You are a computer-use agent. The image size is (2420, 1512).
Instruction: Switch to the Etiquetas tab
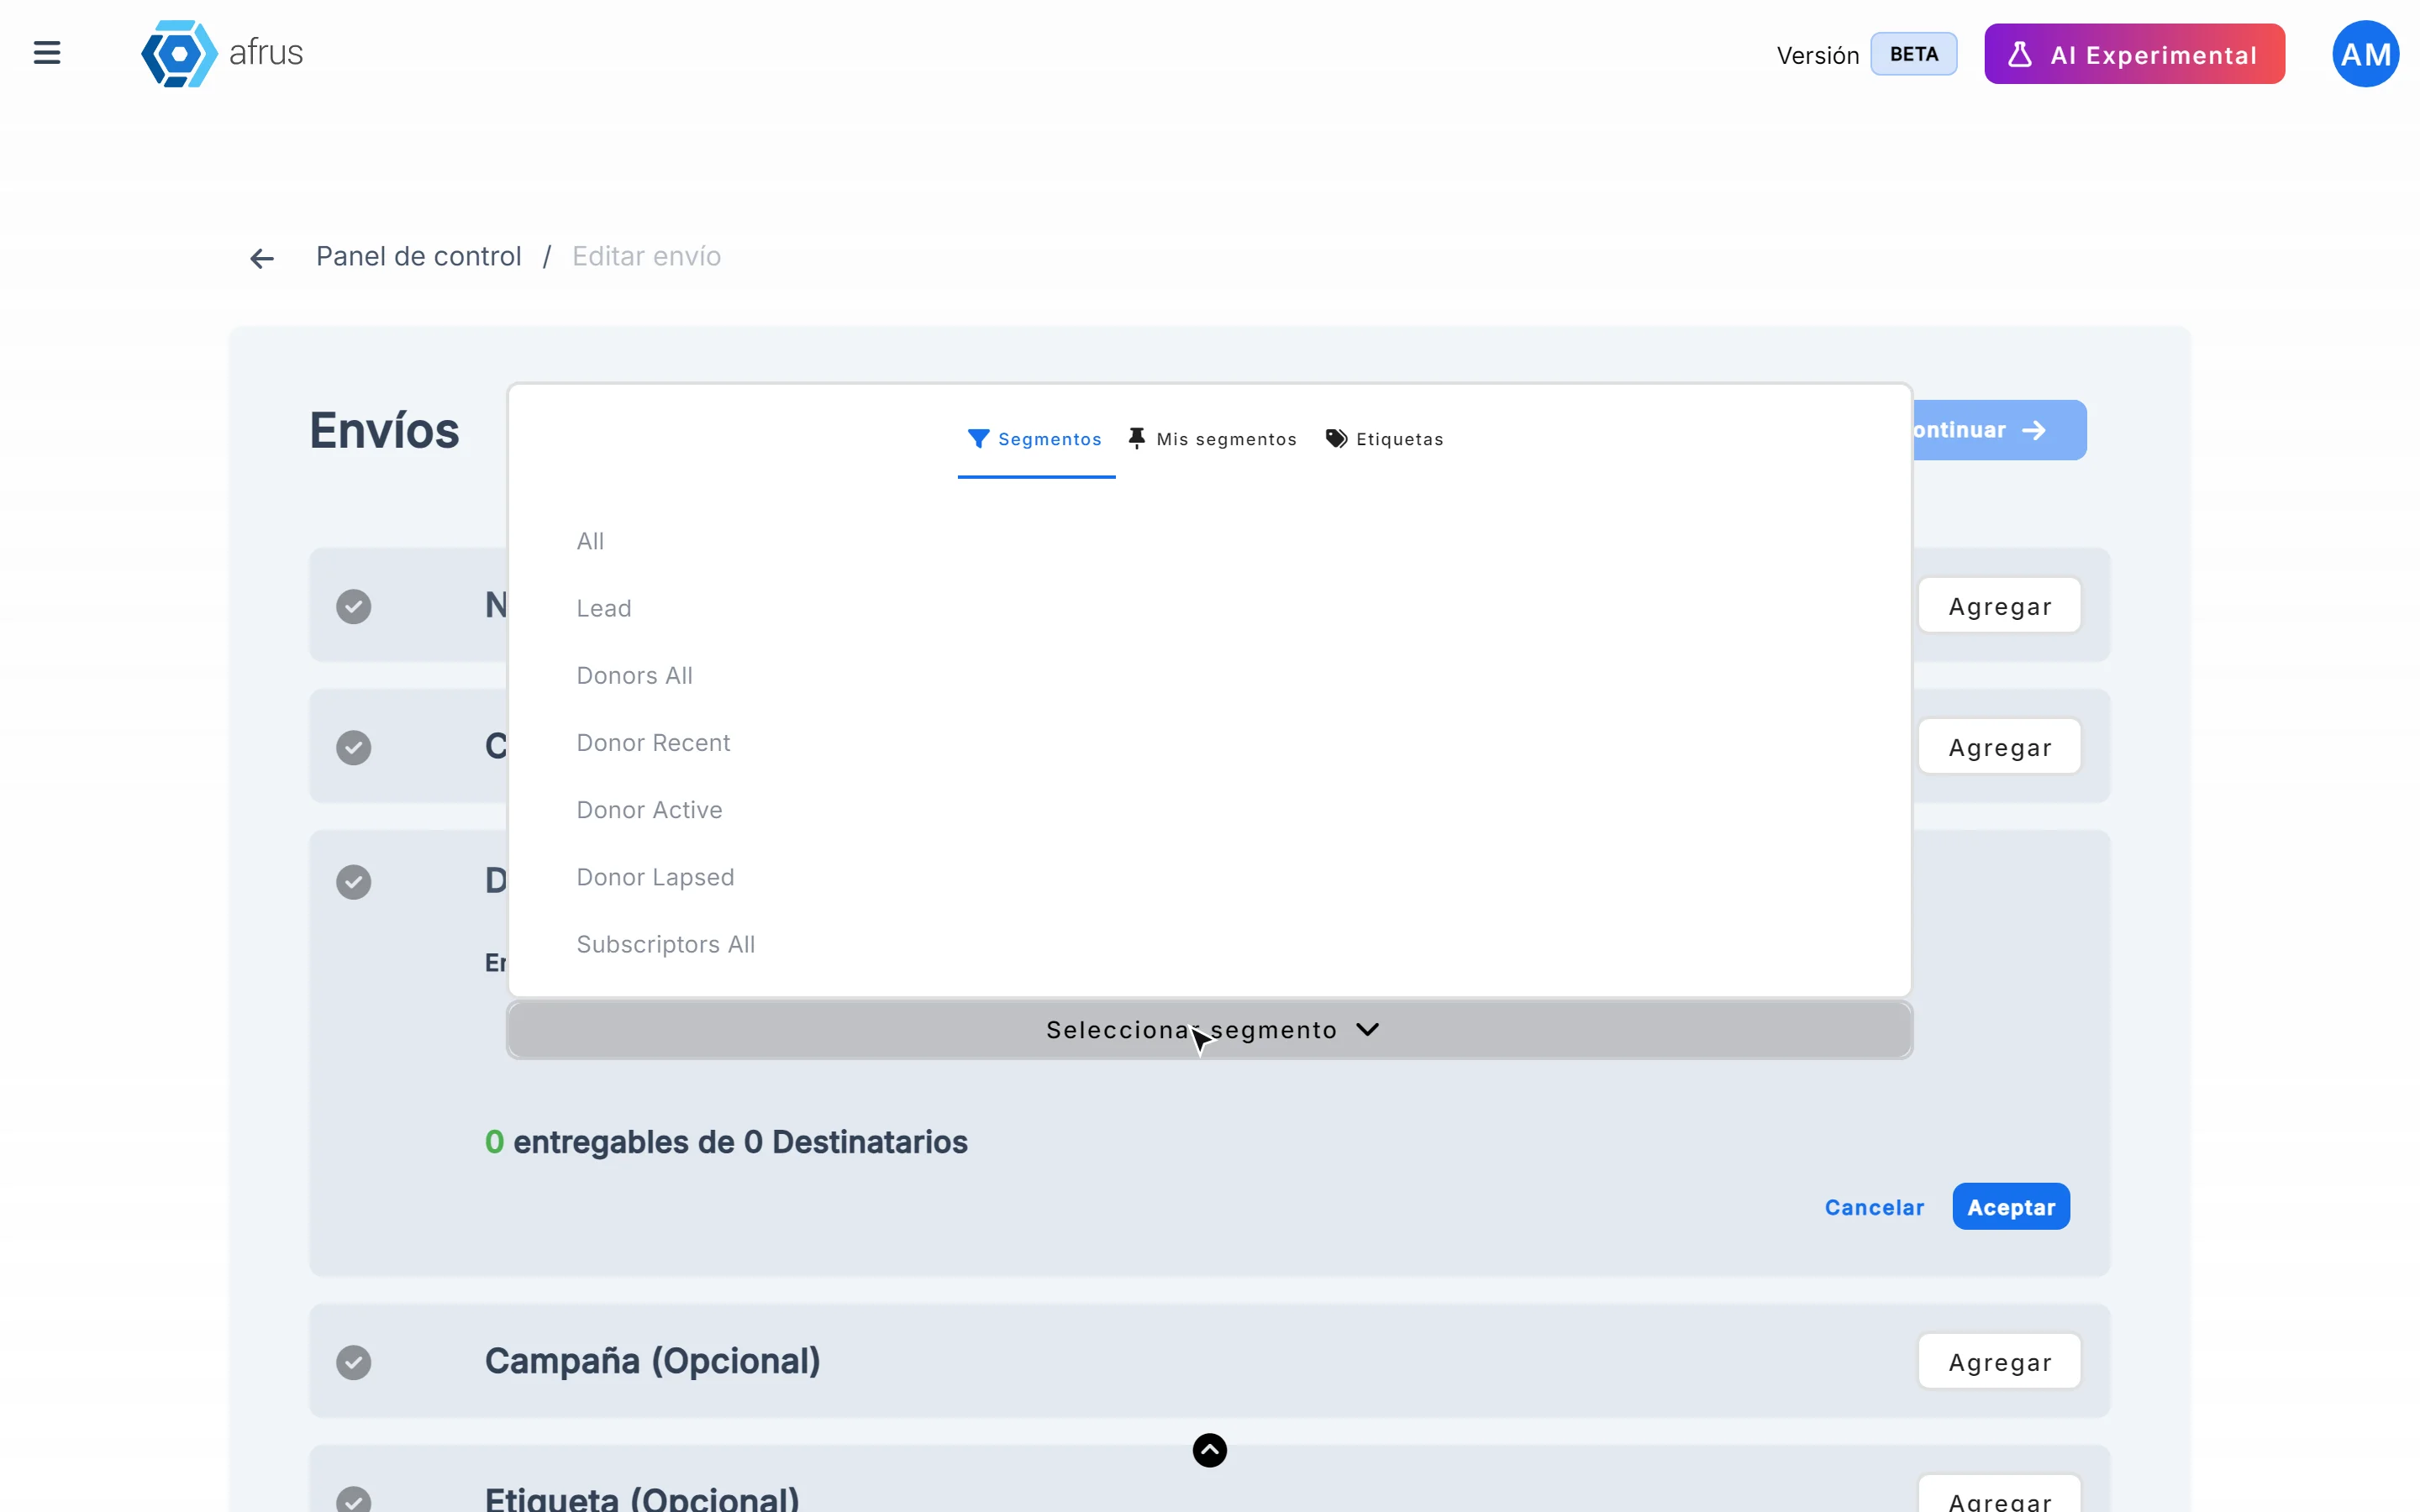(x=1384, y=439)
